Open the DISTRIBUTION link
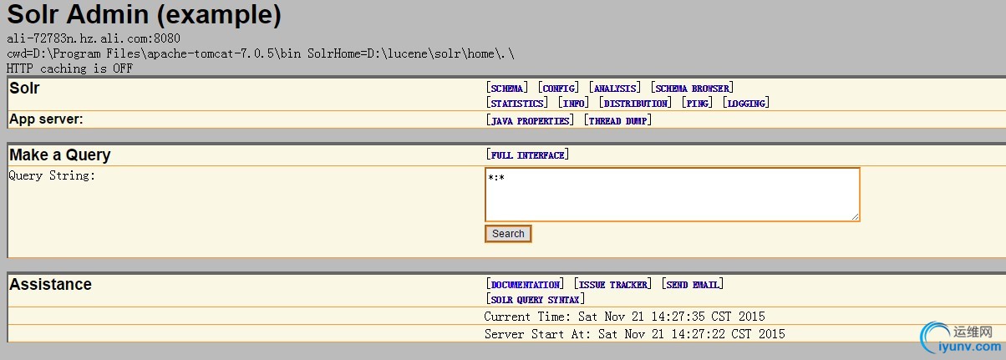 pyautogui.click(x=636, y=103)
